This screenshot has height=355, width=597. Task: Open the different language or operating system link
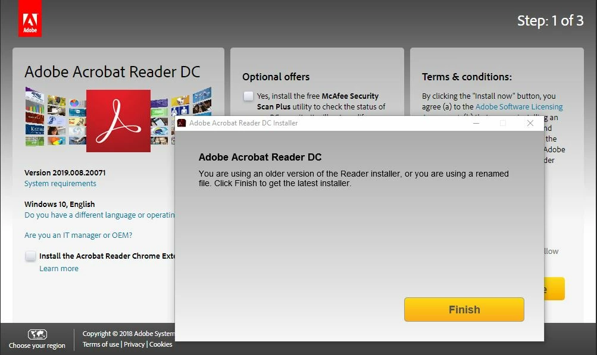99,215
